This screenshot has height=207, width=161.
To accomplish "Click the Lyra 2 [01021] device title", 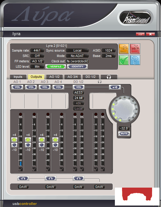I will coord(57,46).
